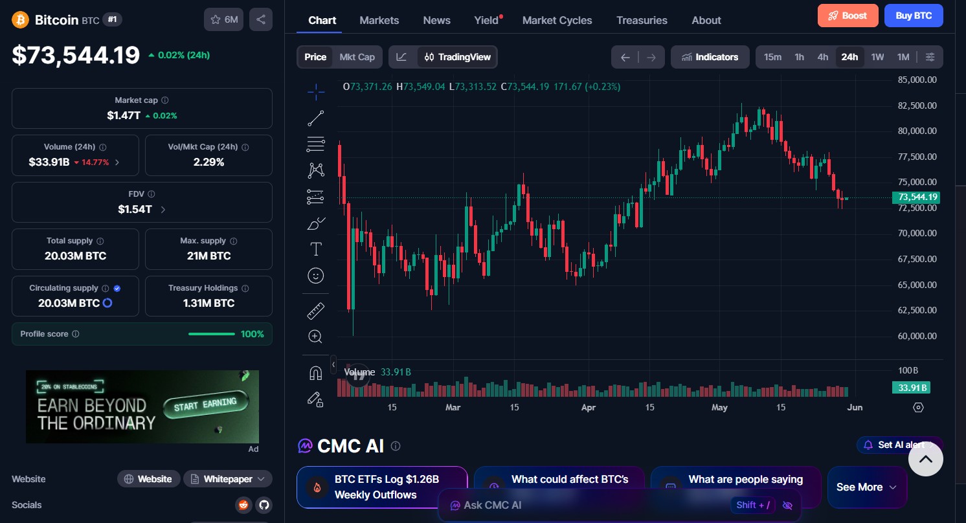Expand the See More dropdown
The image size is (966, 523).
[x=867, y=487]
